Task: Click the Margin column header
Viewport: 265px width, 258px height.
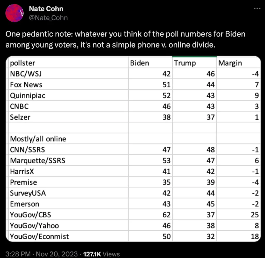Action: [230, 63]
